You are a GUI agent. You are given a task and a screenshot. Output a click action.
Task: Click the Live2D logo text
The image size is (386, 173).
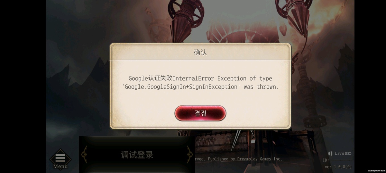click(x=343, y=153)
